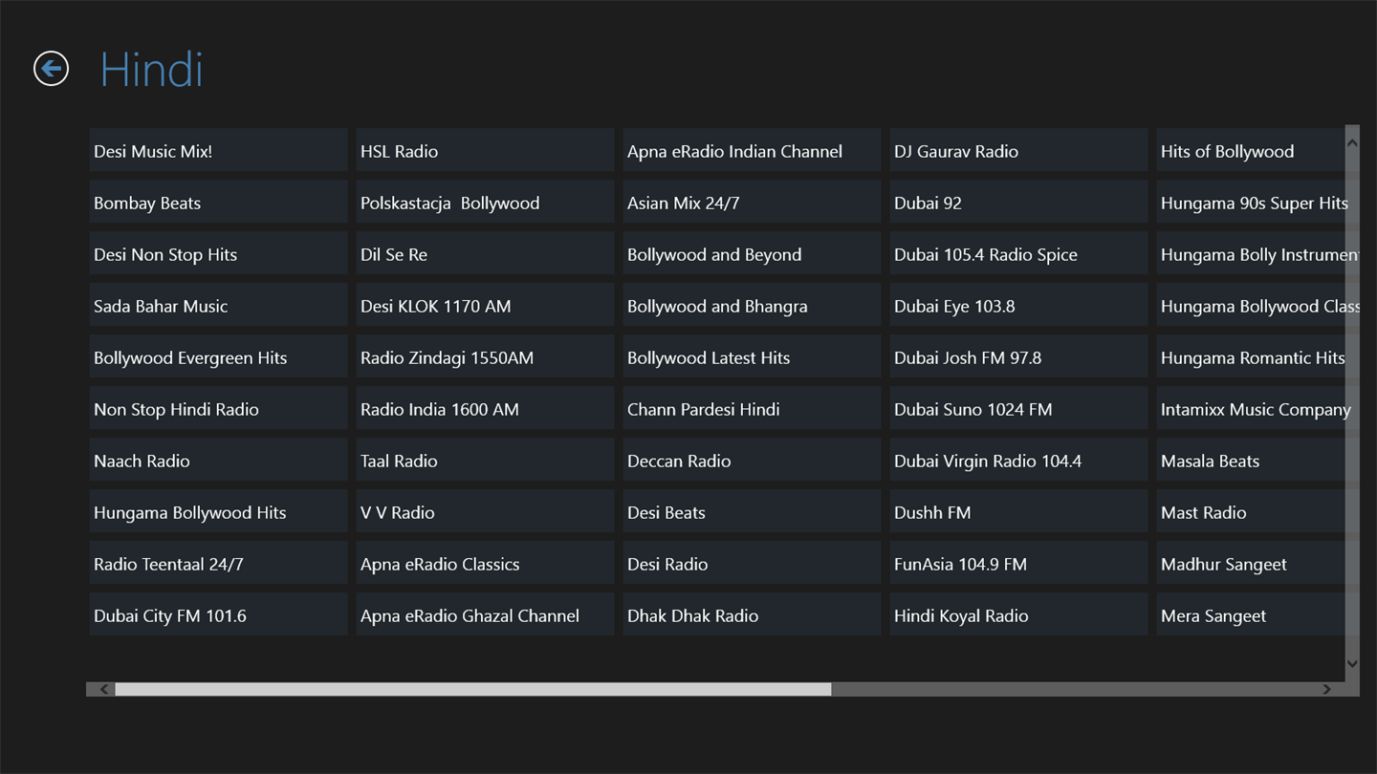
Task: Select Desi Non Stop Hits
Action: tap(219, 254)
